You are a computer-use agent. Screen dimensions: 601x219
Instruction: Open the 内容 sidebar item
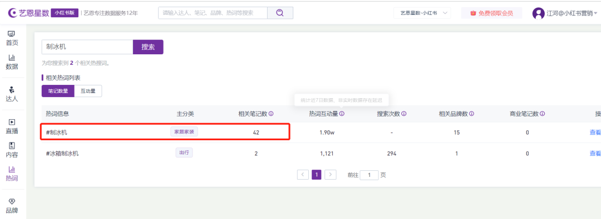click(12, 150)
